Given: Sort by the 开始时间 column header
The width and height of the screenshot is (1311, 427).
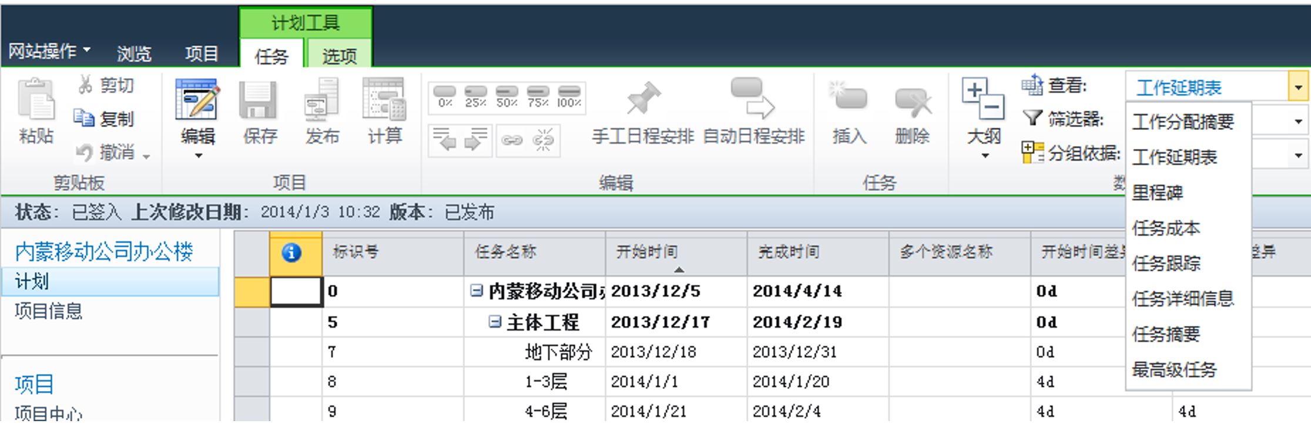Looking at the screenshot, I should [646, 253].
